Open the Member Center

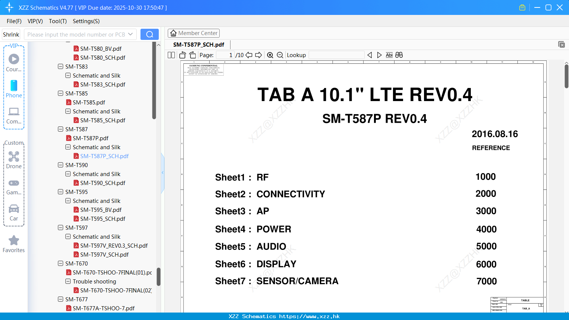tap(194, 33)
